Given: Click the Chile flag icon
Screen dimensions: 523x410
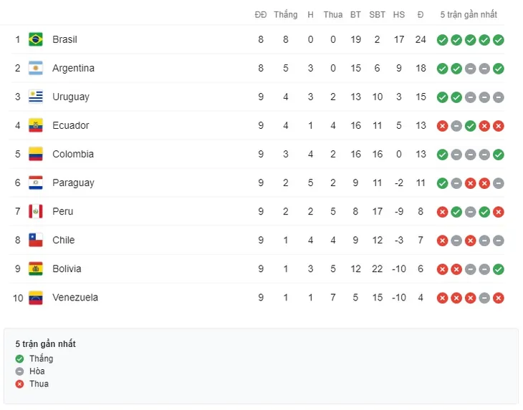Looking at the screenshot, I should pos(36,240).
